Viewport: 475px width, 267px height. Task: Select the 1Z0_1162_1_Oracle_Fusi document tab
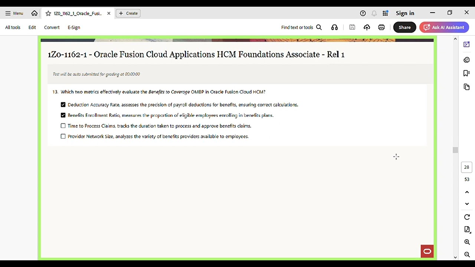[x=78, y=13]
